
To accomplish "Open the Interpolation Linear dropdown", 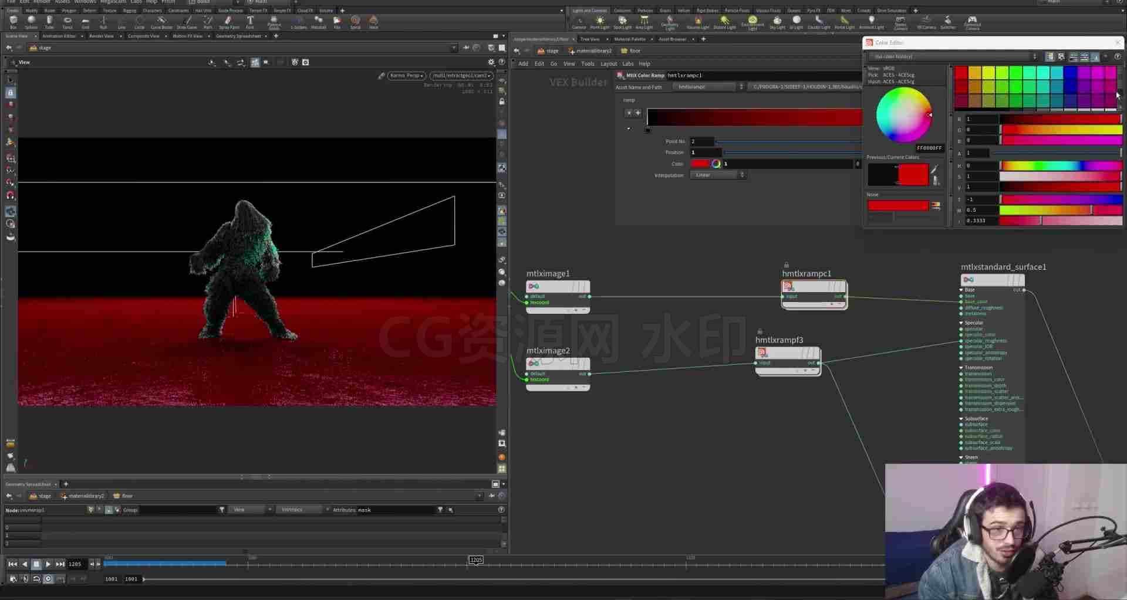I will 718,175.
